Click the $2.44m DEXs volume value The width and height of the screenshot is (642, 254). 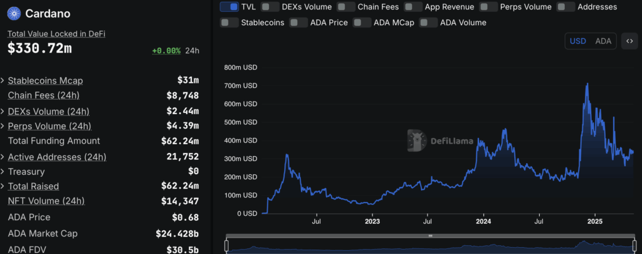coord(182,111)
